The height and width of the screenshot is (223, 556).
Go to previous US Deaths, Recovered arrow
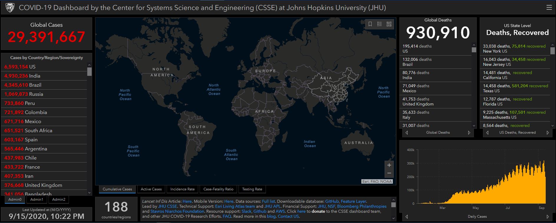[487, 133]
